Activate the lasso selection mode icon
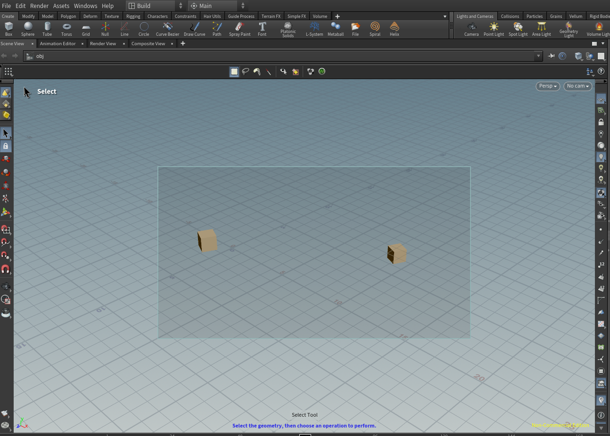Image resolution: width=610 pixels, height=436 pixels. click(246, 72)
